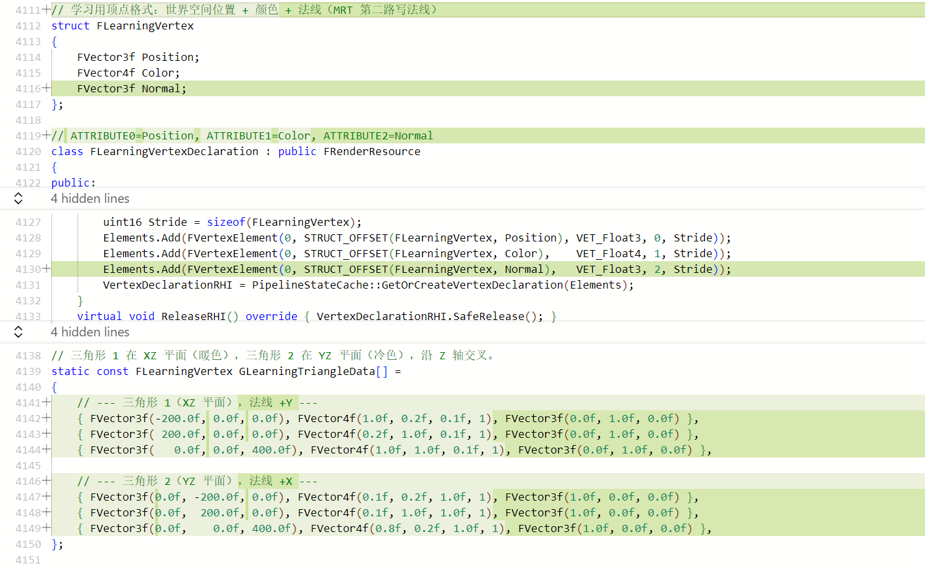
Task: Click 'GLearningTriangleData' array name
Action: tap(307, 371)
